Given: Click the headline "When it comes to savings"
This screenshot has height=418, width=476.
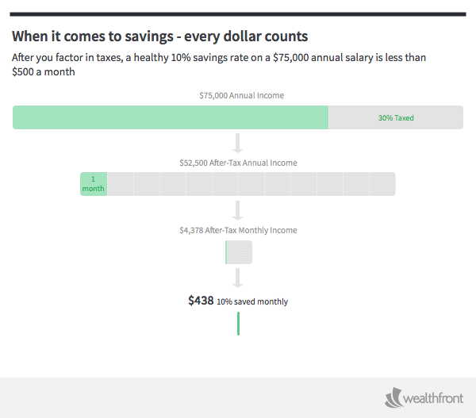Looking at the screenshot, I should pos(159,36).
